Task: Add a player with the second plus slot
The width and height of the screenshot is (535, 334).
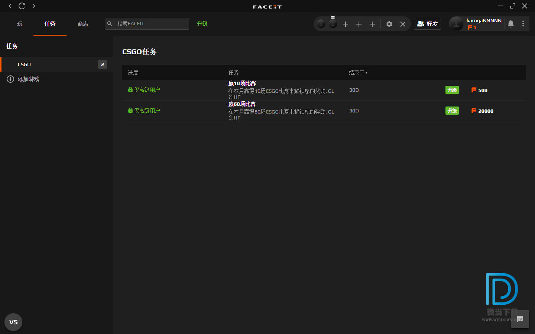Action: pos(359,24)
